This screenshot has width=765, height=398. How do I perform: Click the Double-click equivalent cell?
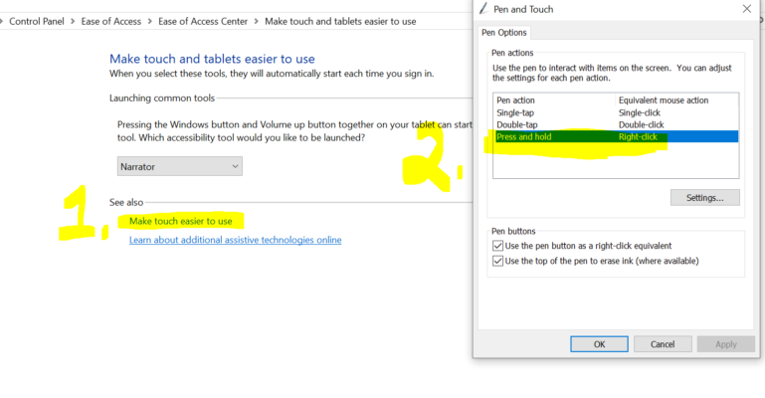[641, 124]
